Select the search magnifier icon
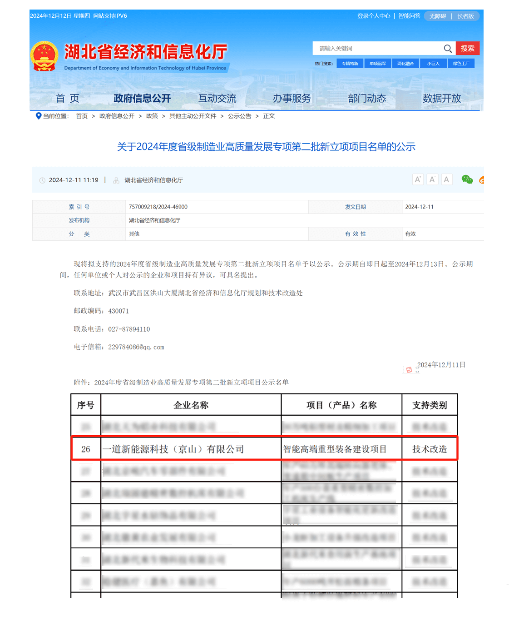Image resolution: width=509 pixels, height=617 pixels. 448,48
